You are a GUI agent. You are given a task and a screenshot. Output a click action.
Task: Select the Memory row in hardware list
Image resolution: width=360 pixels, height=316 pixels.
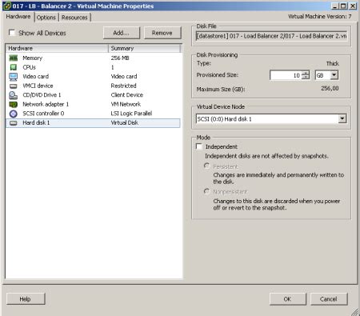pos(93,58)
